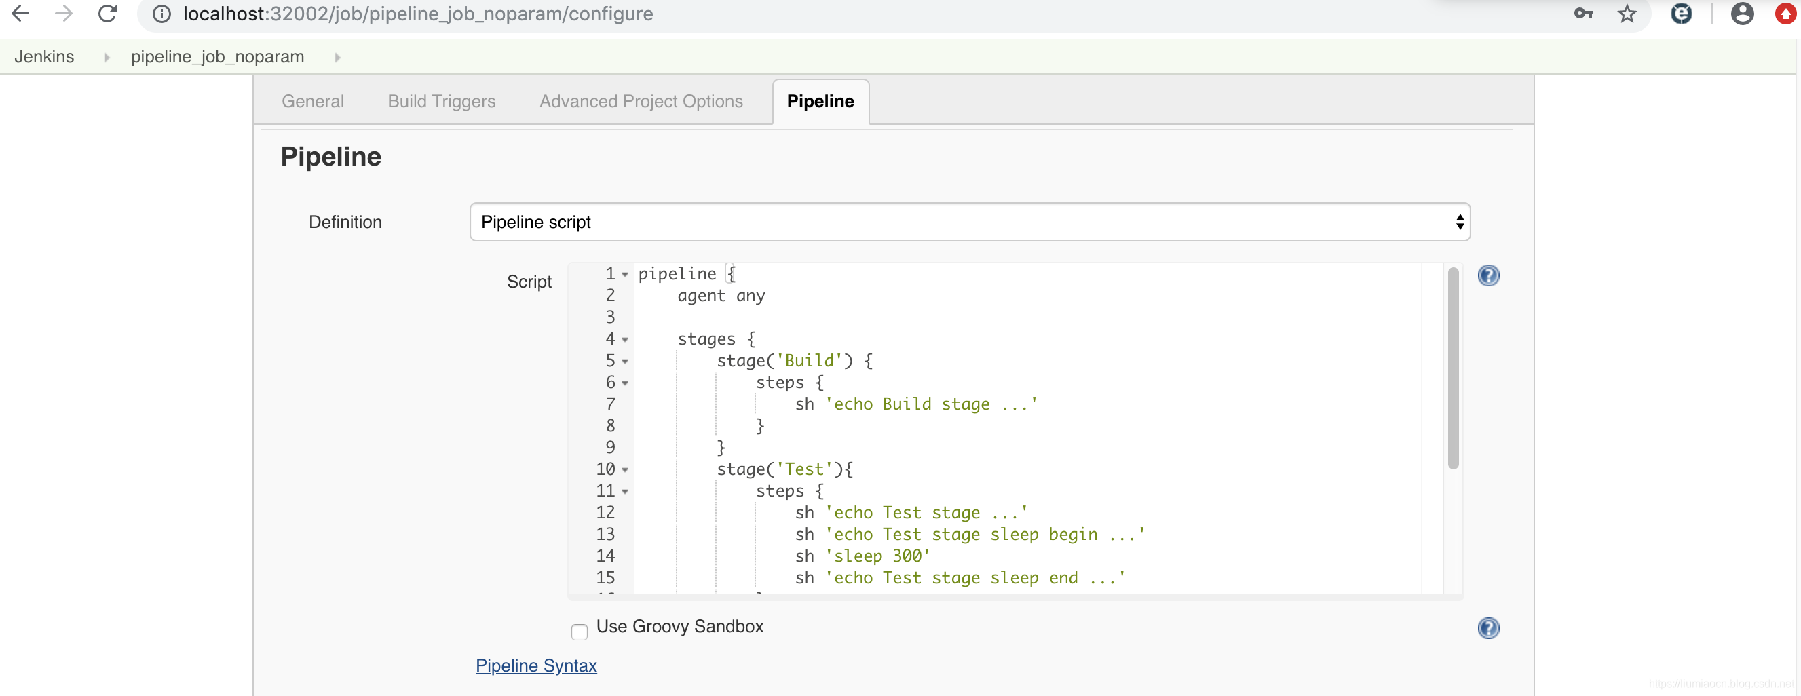Go back using the browser back arrow

[x=21, y=14]
